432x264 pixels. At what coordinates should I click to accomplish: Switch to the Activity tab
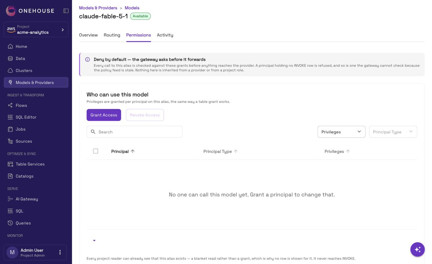click(165, 35)
